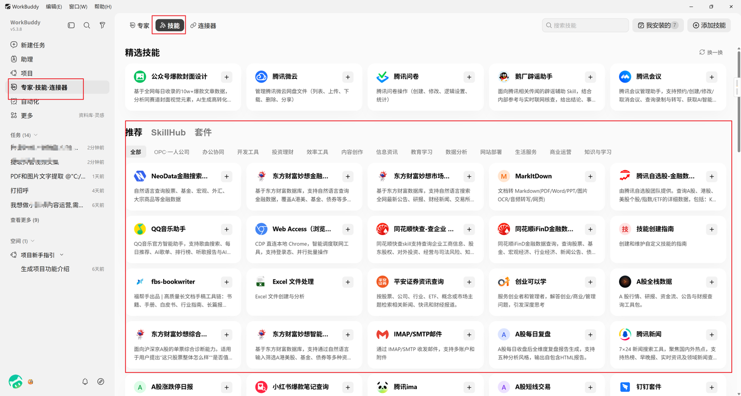Open 助理 in the sidebar
741x396 pixels.
[58, 59]
